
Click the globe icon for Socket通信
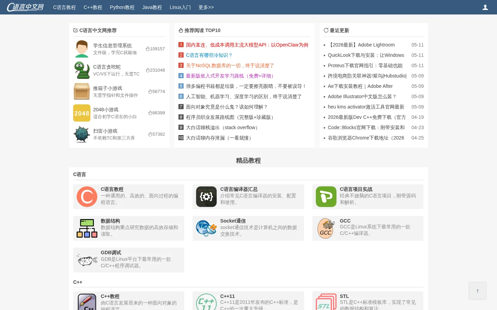pos(206,228)
